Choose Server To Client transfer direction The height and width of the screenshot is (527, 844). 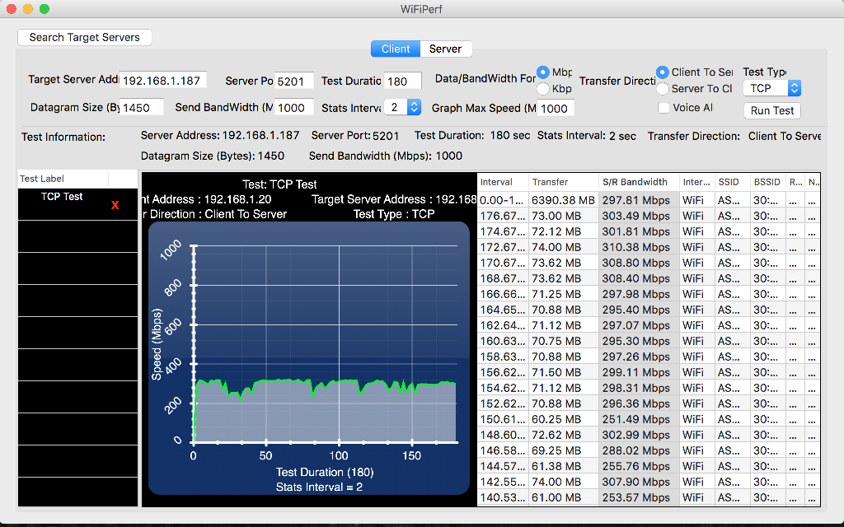click(x=663, y=89)
